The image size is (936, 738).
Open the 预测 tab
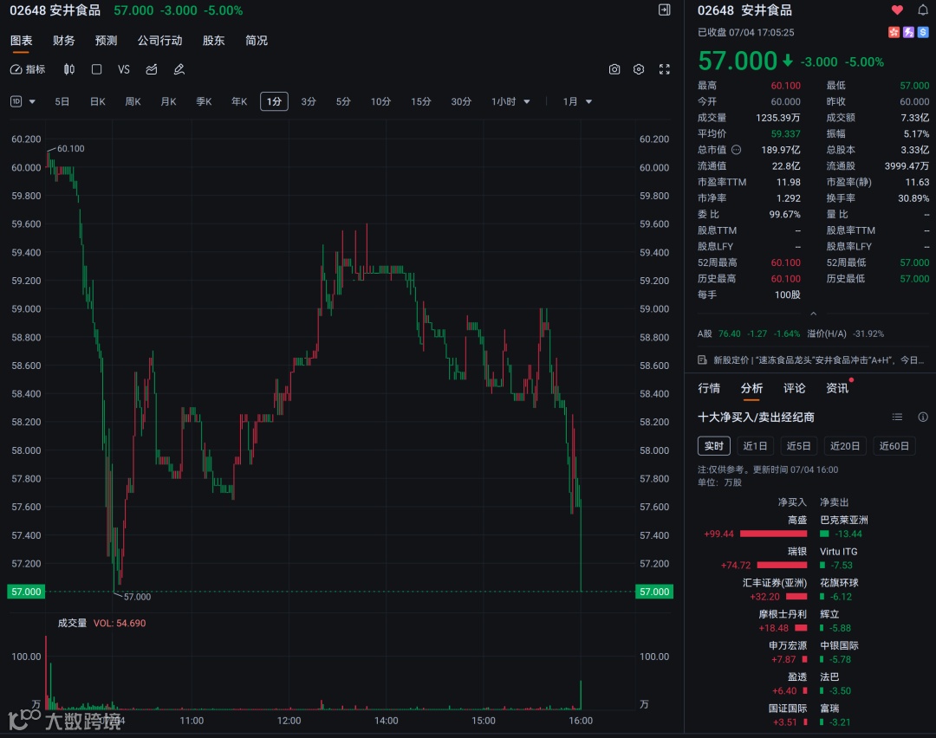click(x=107, y=41)
